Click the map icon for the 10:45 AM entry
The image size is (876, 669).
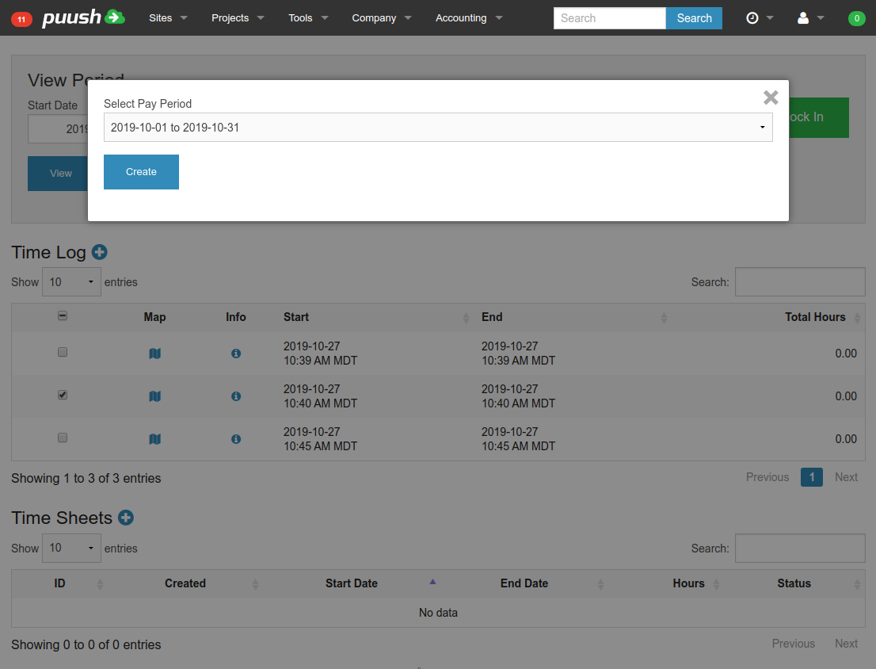[x=154, y=439]
